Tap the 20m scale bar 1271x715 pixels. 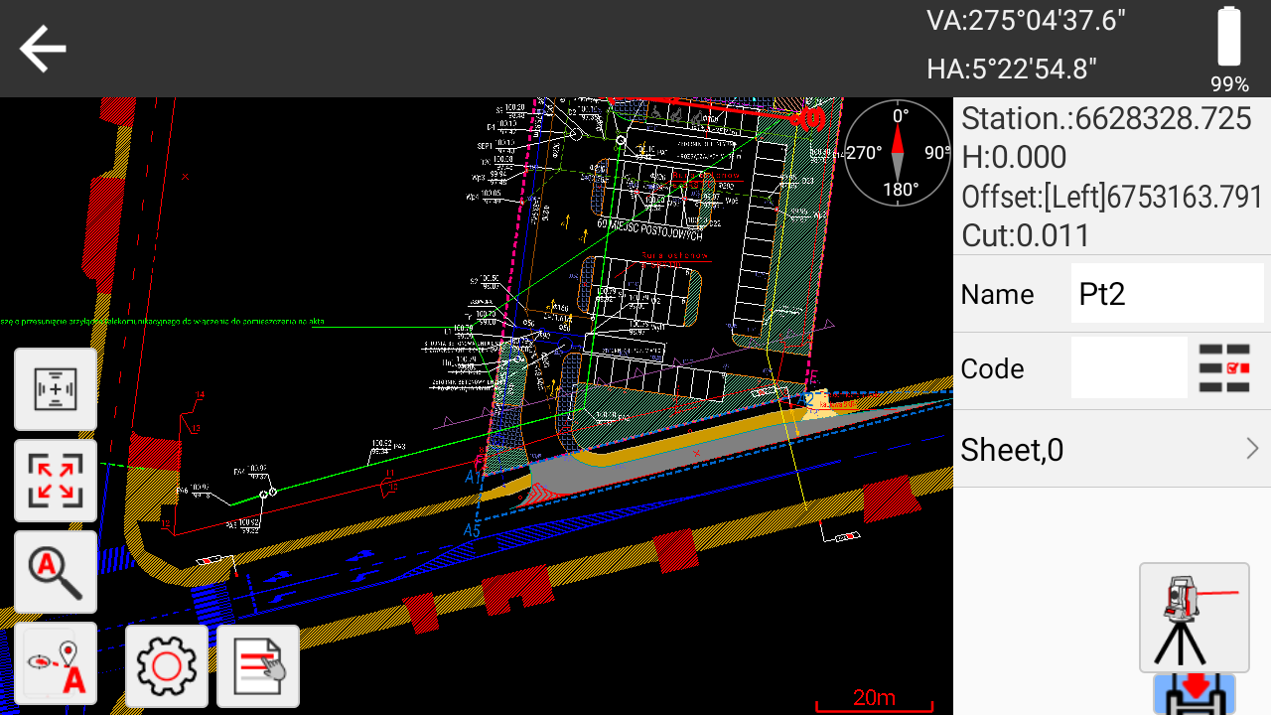click(x=874, y=699)
